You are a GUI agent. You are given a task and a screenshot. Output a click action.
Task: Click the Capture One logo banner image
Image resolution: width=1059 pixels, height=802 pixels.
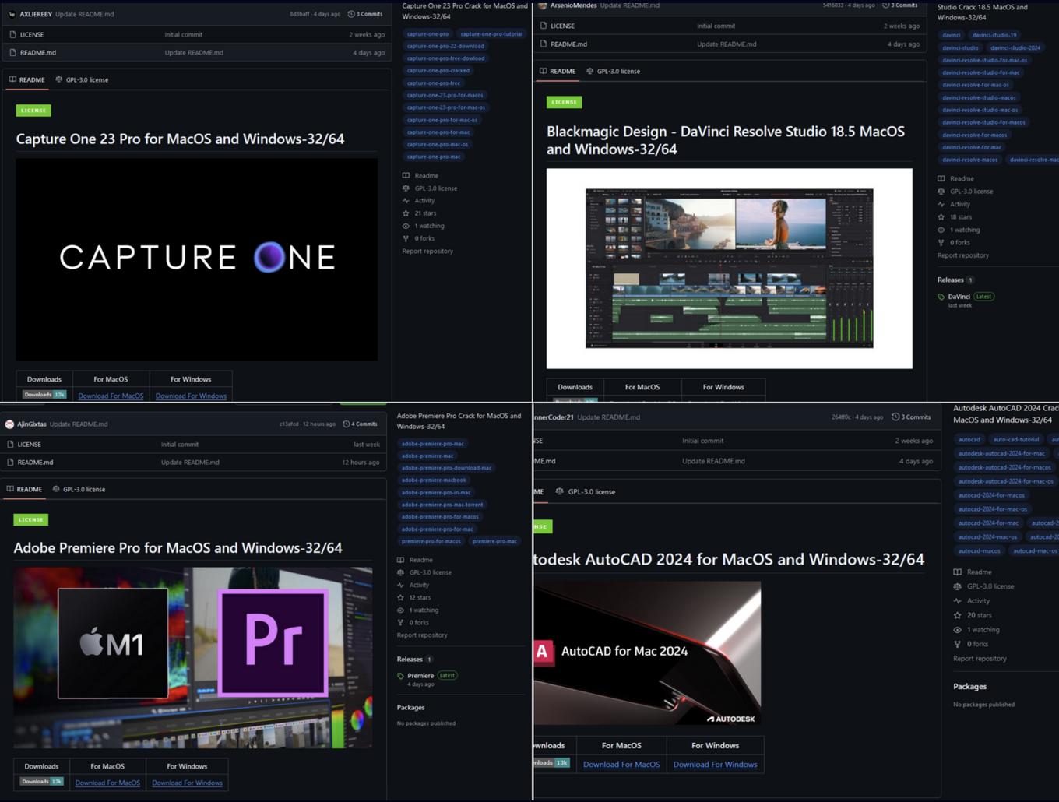(196, 259)
